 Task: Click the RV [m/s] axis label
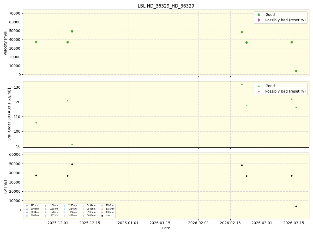tap(5, 186)
